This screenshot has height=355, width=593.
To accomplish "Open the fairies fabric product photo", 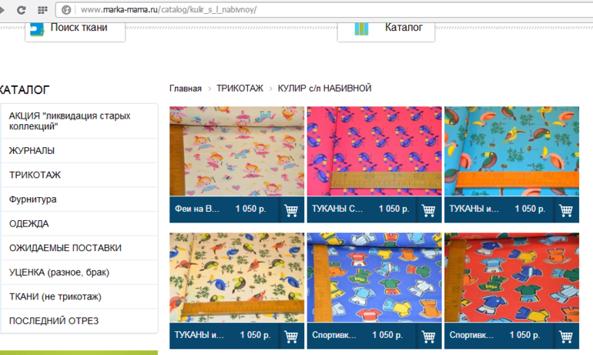I will click(x=236, y=151).
